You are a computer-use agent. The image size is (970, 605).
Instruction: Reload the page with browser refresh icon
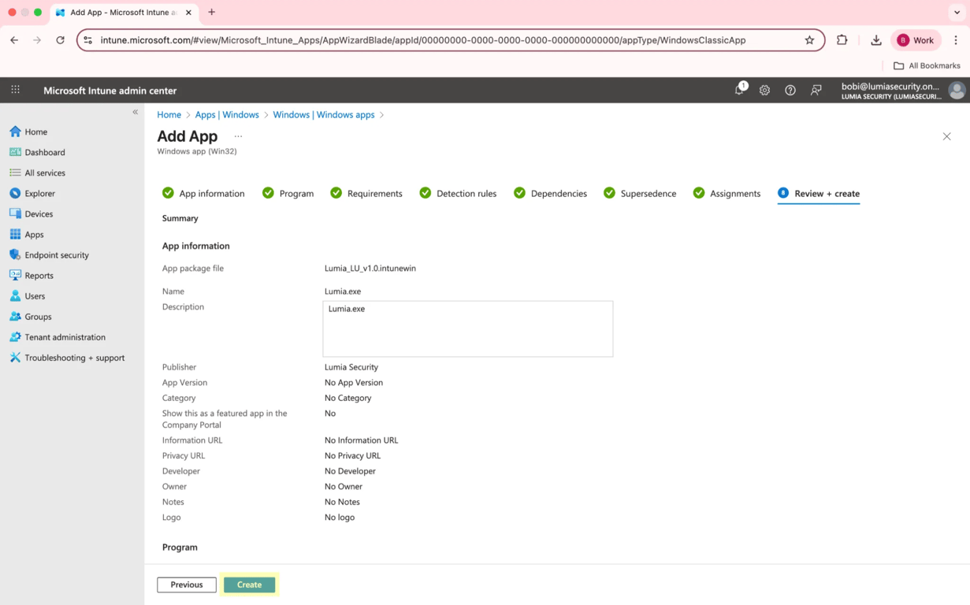point(60,40)
